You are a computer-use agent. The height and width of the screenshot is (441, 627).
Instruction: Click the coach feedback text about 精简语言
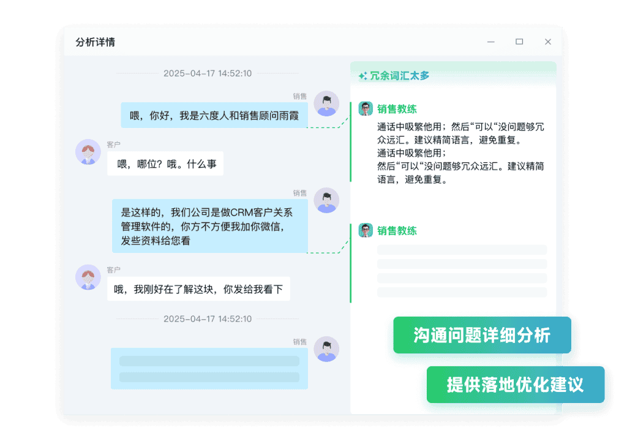(x=460, y=153)
